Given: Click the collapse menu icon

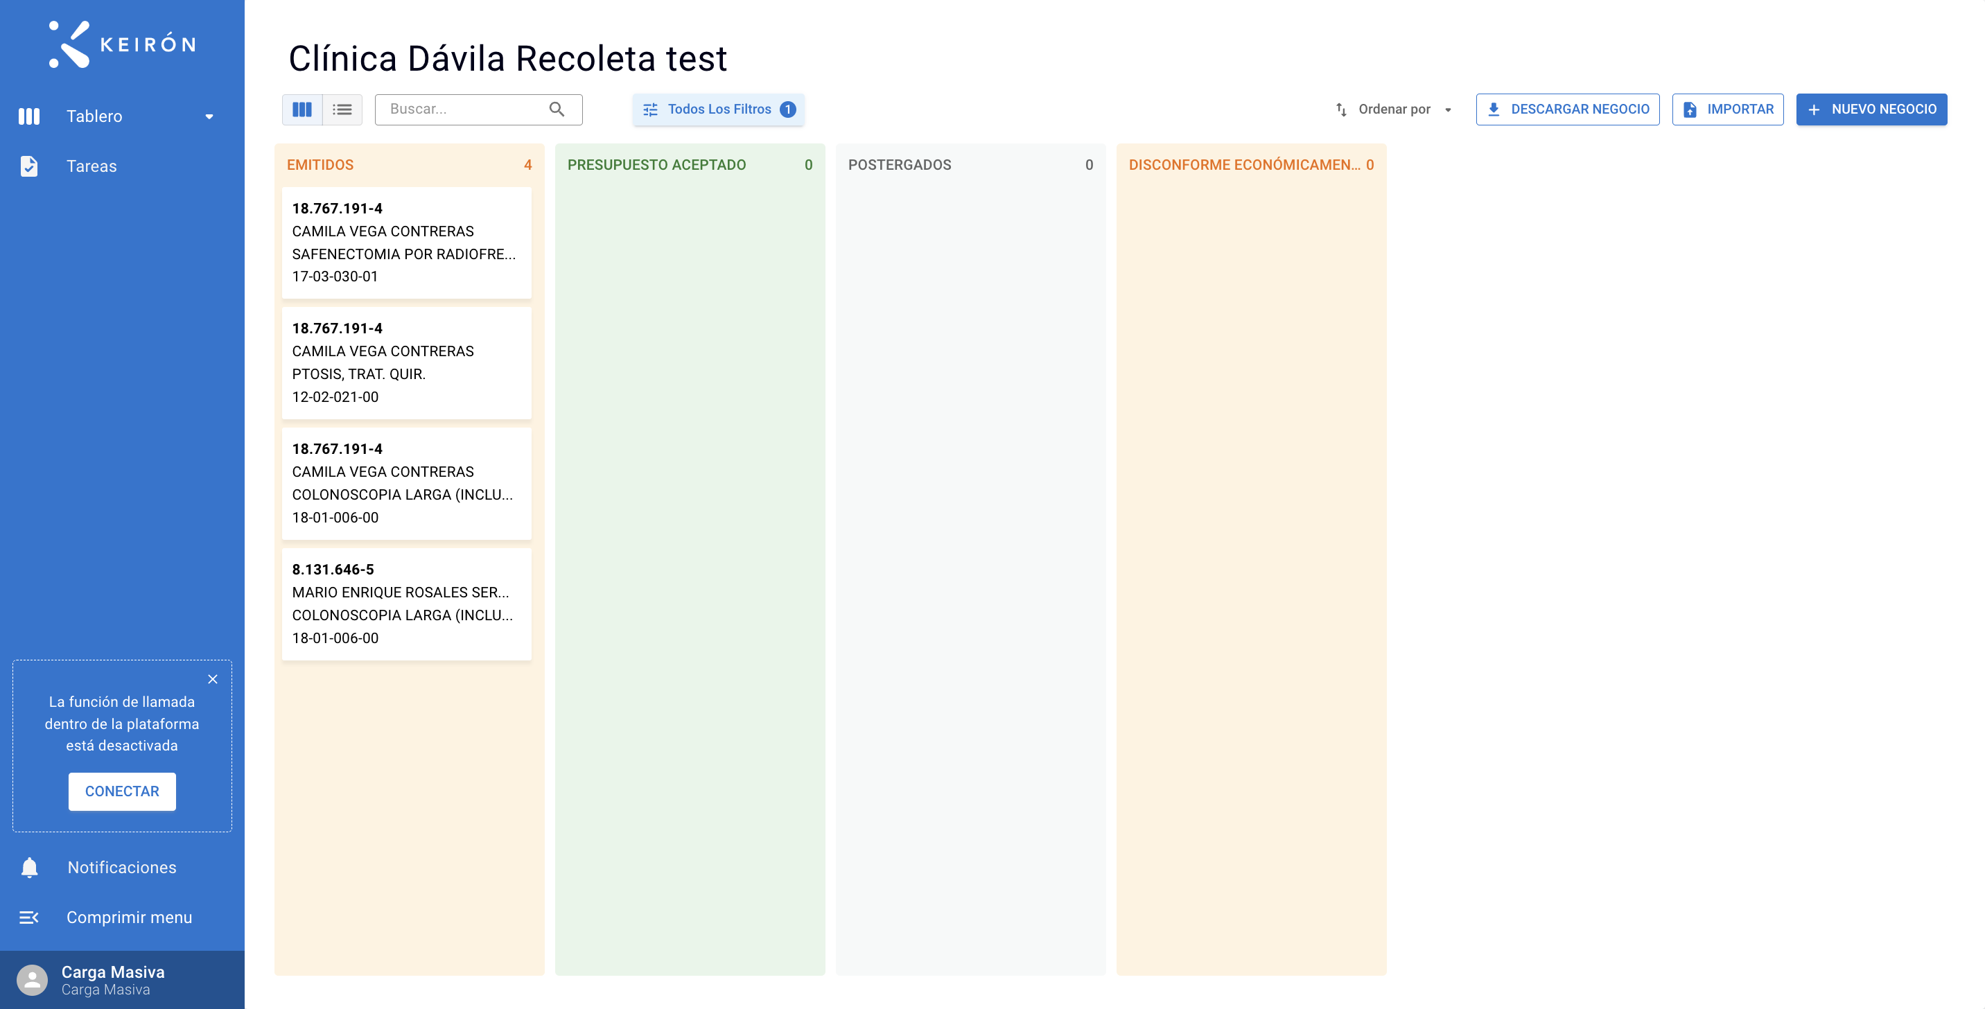Looking at the screenshot, I should [x=29, y=918].
